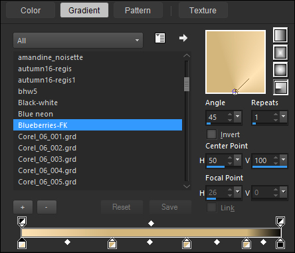
Task: Select the Rectangular gradient style icon
Action: [x=280, y=53]
